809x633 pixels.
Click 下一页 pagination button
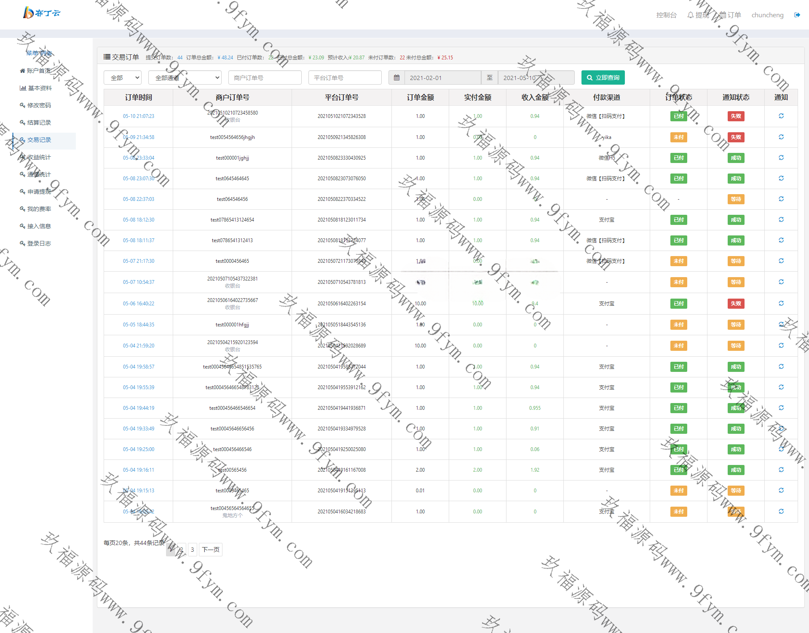(x=210, y=549)
